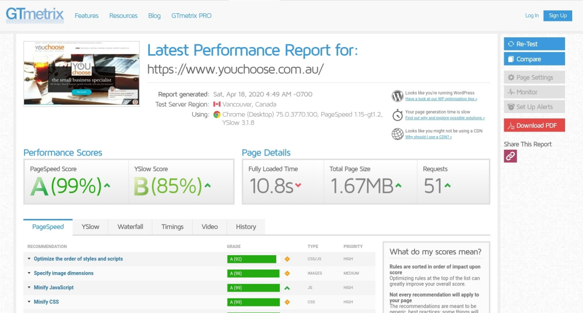
Task: Click the stopwatch page generation icon
Action: (x=397, y=115)
